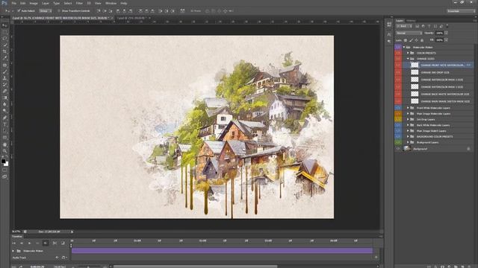
Task: Select the CHANGE FRONT WHITE WATERCOLOR layer thumbnail
Action: [415, 65]
